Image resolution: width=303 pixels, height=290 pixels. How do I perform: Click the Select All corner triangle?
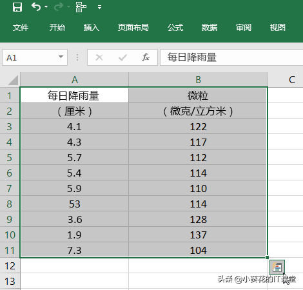(13, 80)
